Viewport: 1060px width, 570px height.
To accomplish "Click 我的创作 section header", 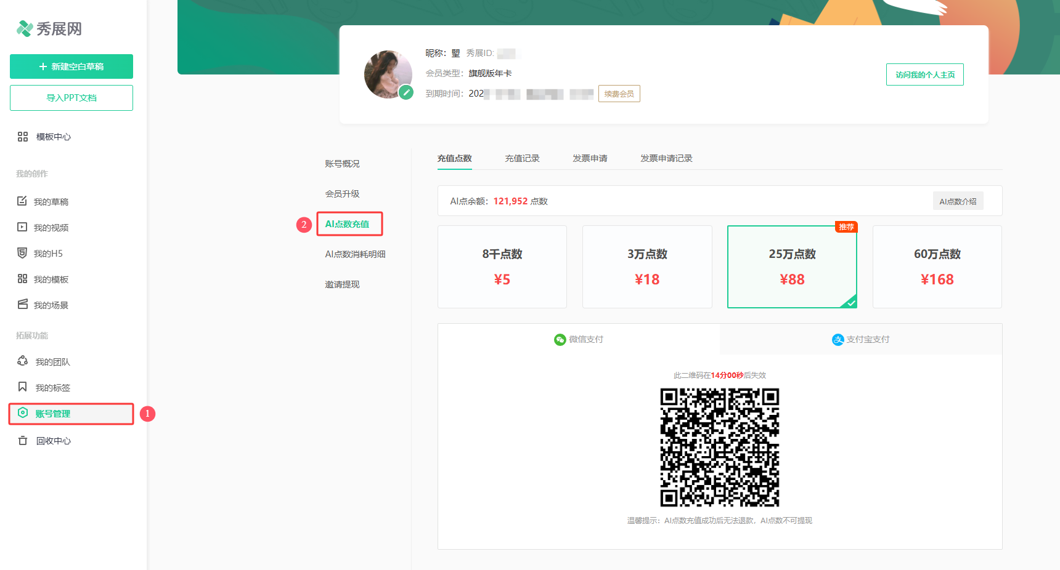I will click(x=32, y=174).
